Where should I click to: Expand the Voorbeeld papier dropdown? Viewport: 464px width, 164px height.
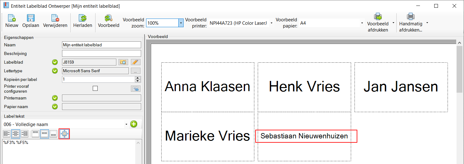pos(362,23)
